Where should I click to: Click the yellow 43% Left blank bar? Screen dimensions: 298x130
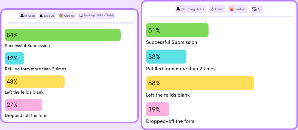coord(35,81)
